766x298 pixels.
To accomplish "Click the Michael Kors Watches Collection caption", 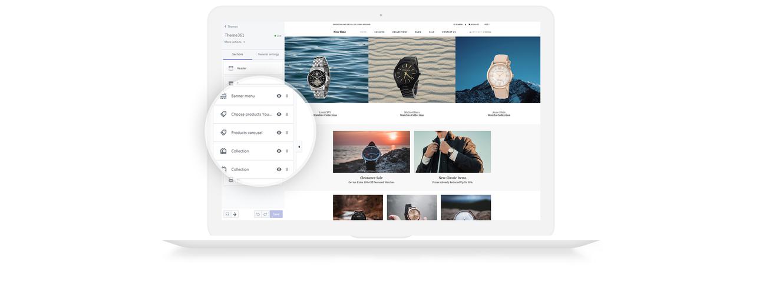I will [412, 114].
